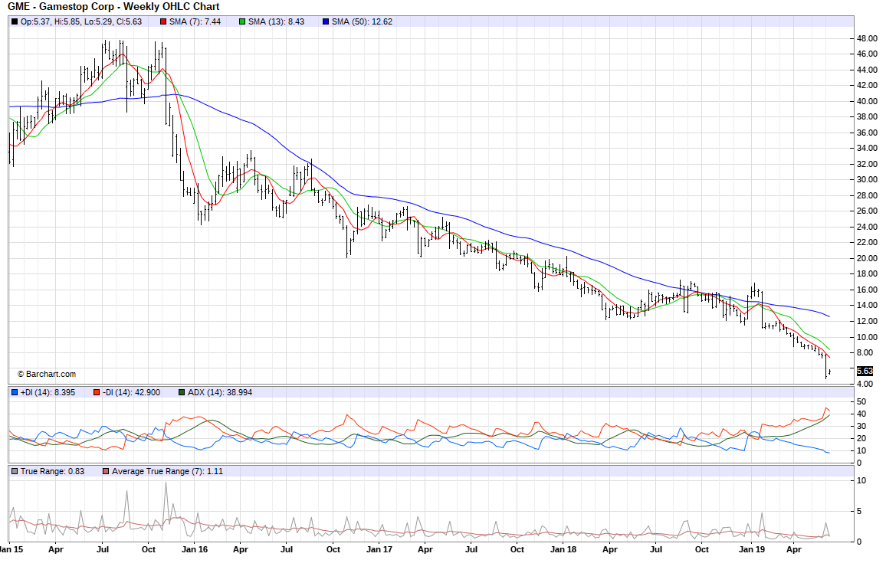This screenshot has width=886, height=573.
Task: Click the 48.00 price axis label
Action: (x=867, y=39)
